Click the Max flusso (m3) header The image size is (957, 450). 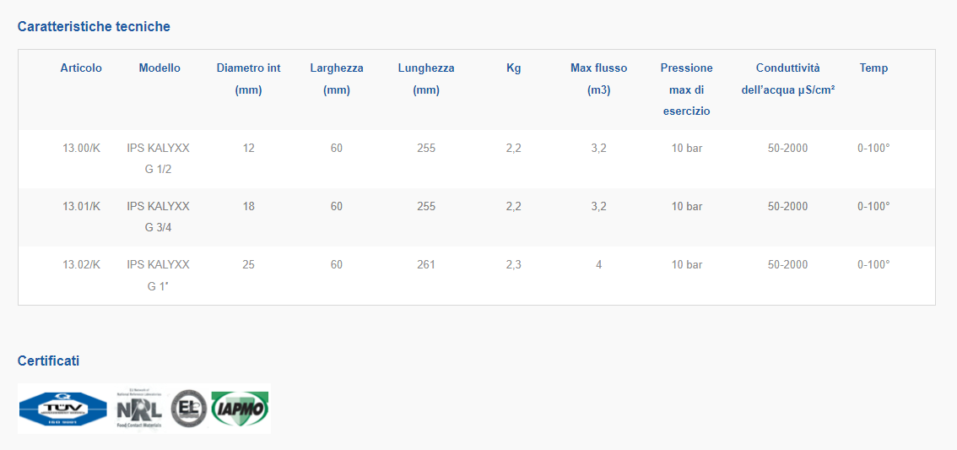pyautogui.click(x=598, y=79)
